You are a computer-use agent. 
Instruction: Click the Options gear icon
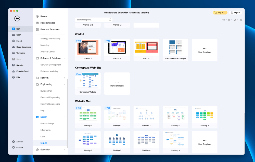(14, 147)
